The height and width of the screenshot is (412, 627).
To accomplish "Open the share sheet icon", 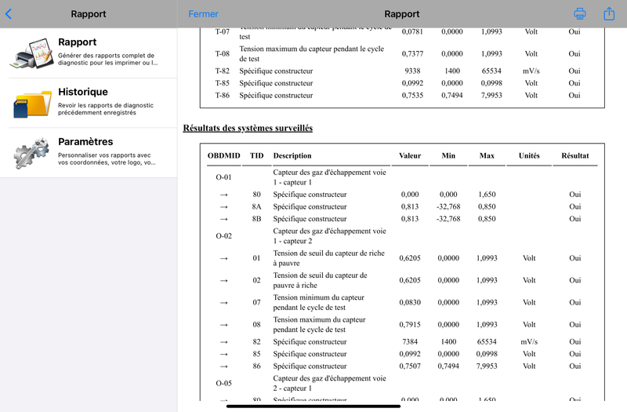I will 609,13.
